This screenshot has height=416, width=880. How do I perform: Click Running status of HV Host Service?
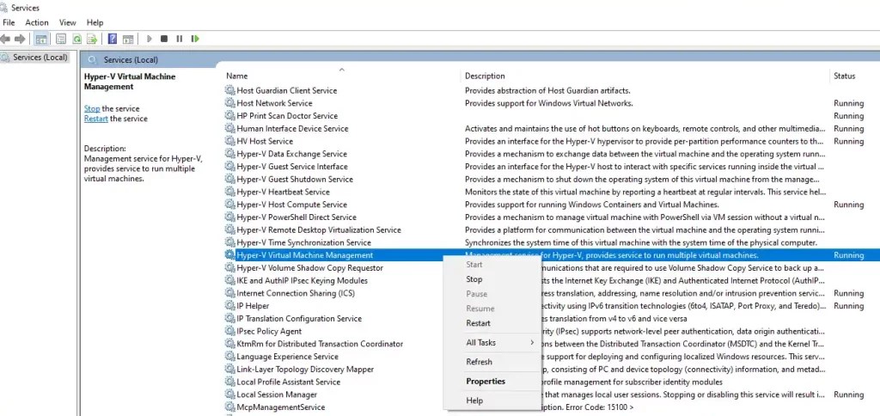point(848,142)
